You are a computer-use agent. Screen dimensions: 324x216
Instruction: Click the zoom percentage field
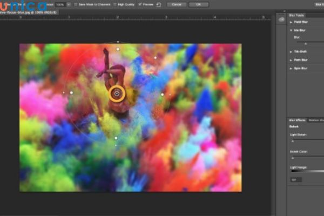(x=61, y=4)
